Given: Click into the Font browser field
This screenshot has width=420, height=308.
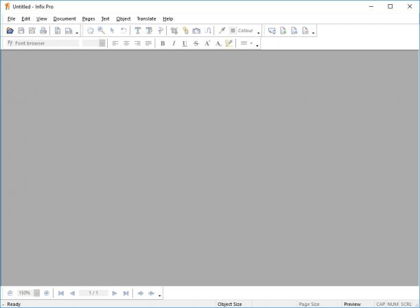Looking at the screenshot, I should point(43,43).
